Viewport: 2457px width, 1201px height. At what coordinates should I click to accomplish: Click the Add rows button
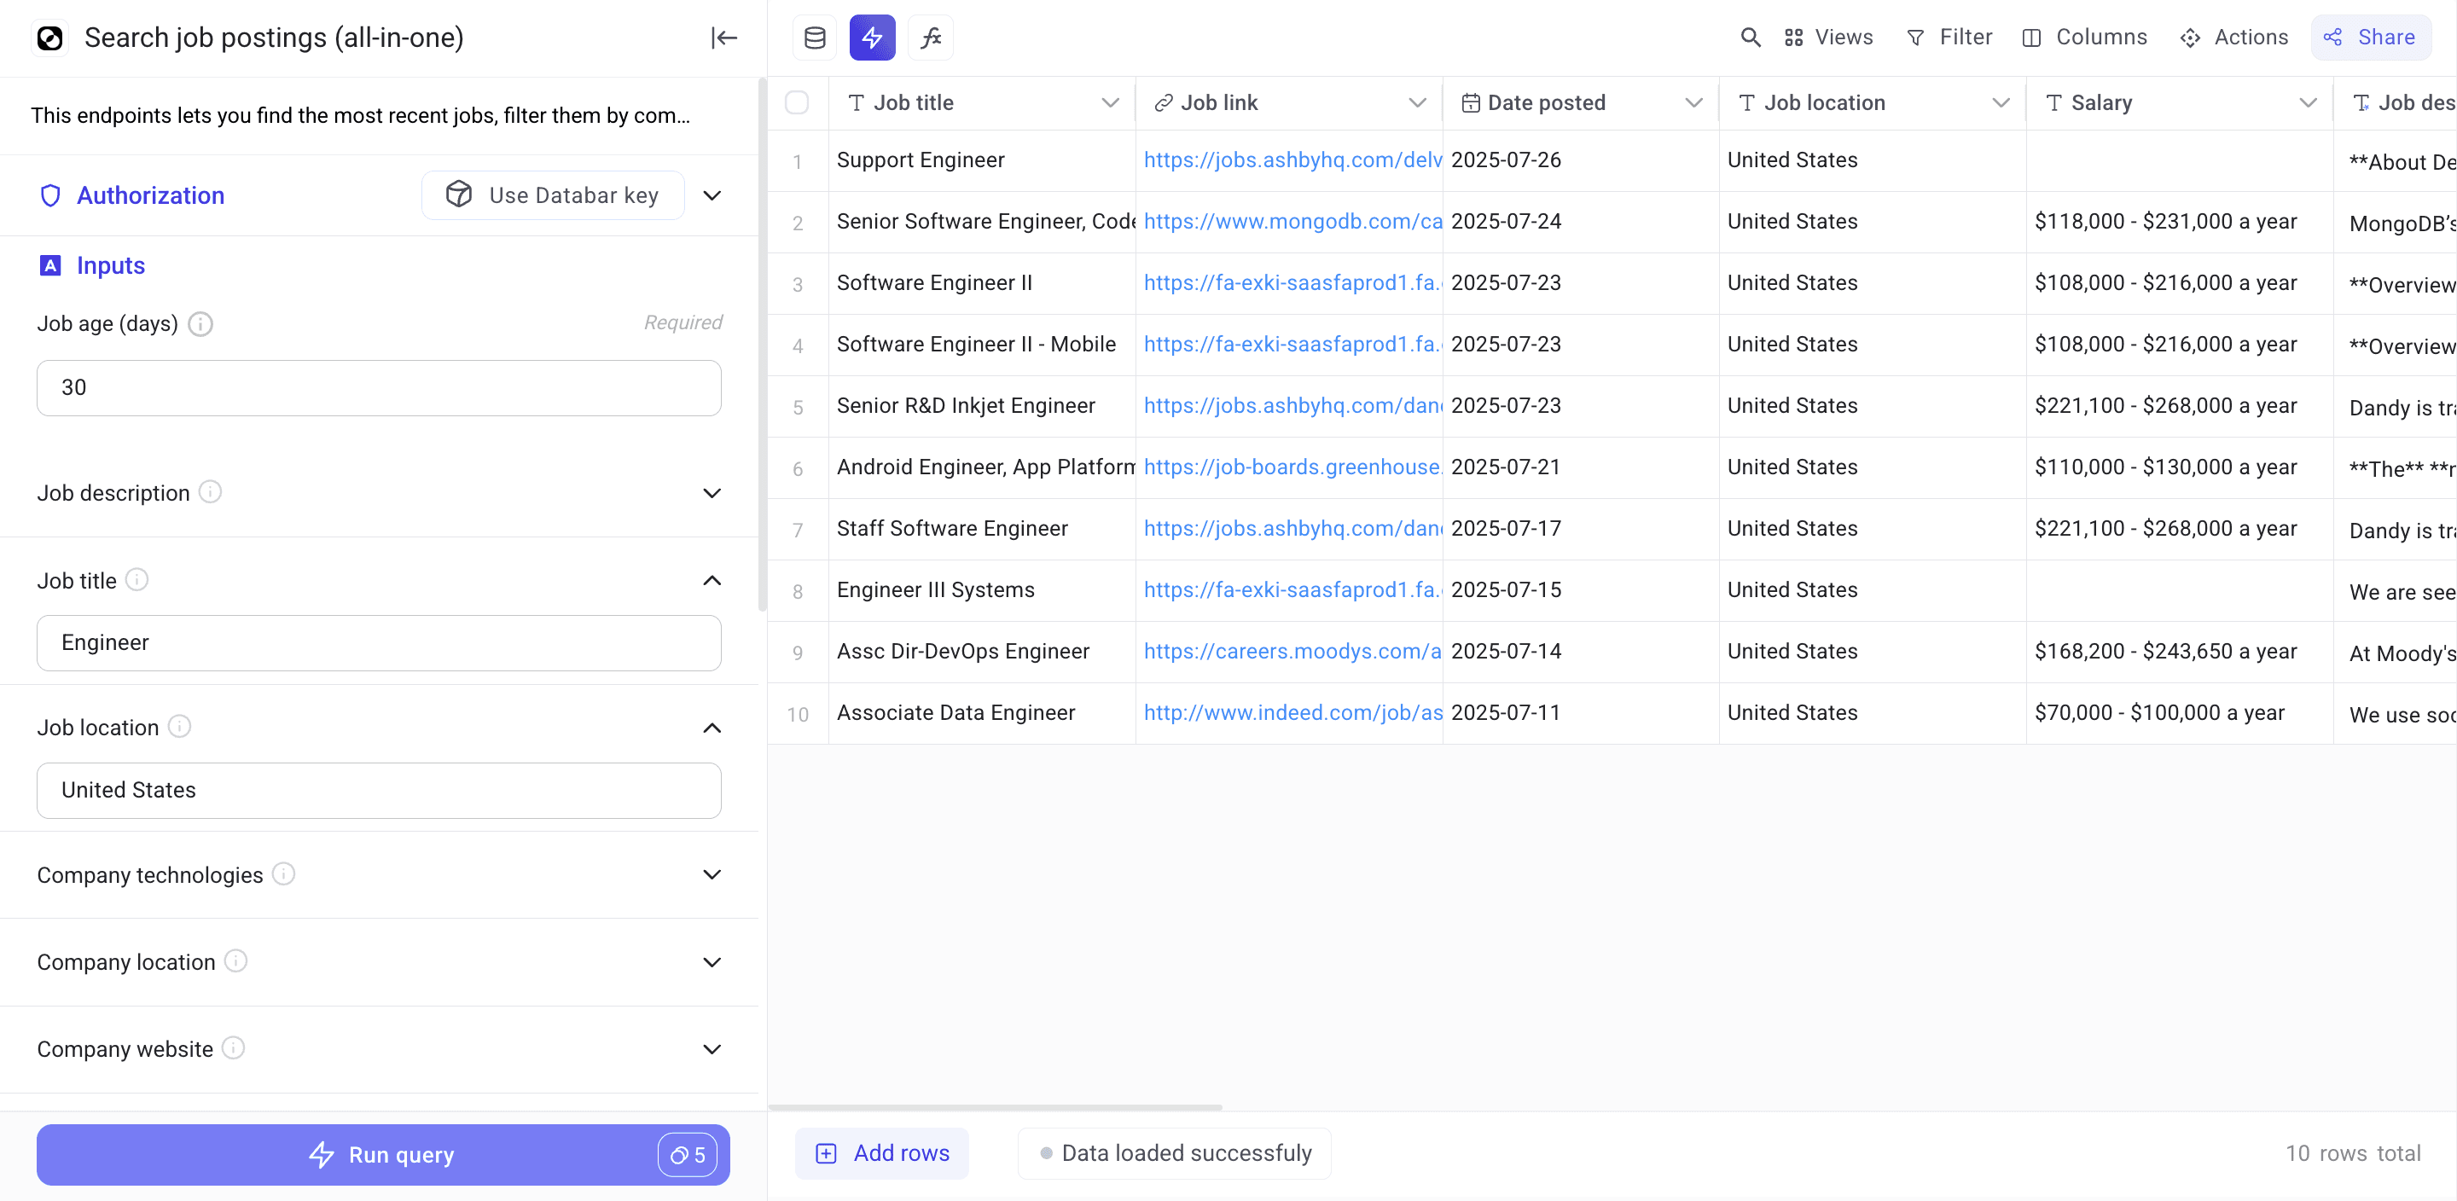coord(882,1153)
